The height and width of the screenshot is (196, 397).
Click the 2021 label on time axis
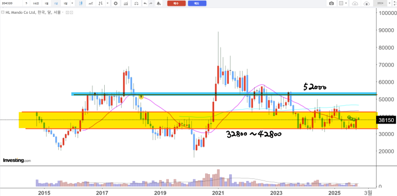click(218, 193)
